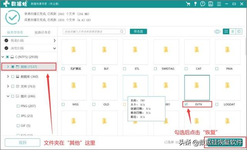Select the EVTX folder thumbnail
The height and width of the screenshot is (150, 247).
coord(197,88)
